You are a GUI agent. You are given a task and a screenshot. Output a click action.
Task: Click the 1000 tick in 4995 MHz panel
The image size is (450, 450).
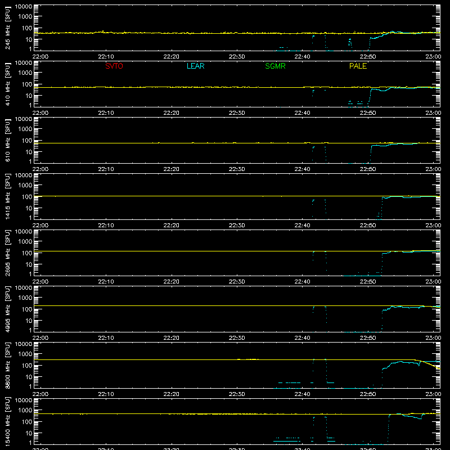(x=25, y=298)
